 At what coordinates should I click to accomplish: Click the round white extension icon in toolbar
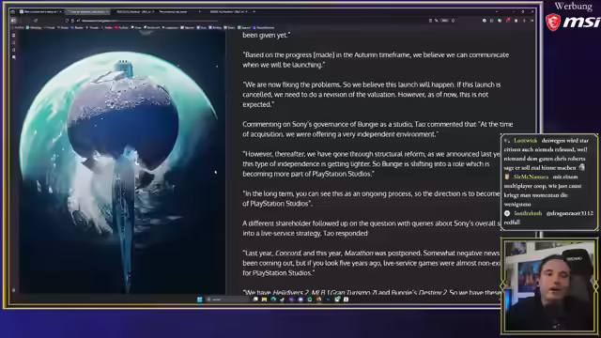click(x=485, y=21)
